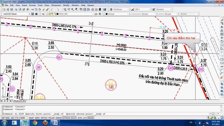Toggle LWT lineweight display
This screenshot has height=126, width=224.
point(85,118)
